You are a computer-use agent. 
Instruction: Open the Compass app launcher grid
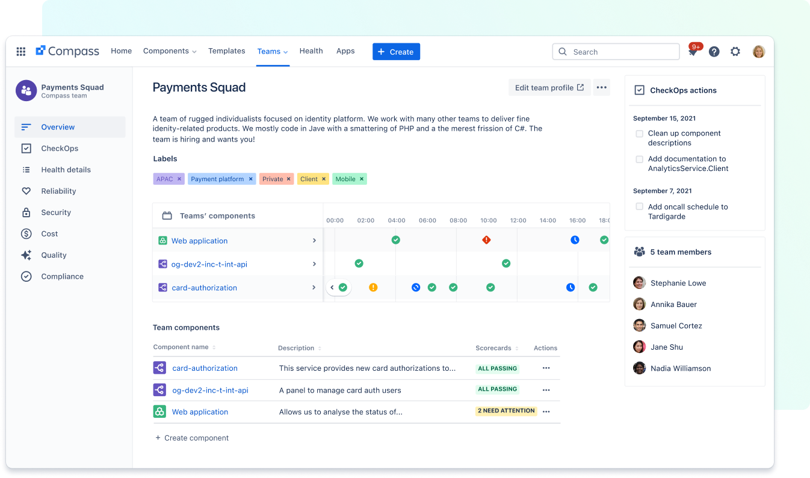(20, 51)
